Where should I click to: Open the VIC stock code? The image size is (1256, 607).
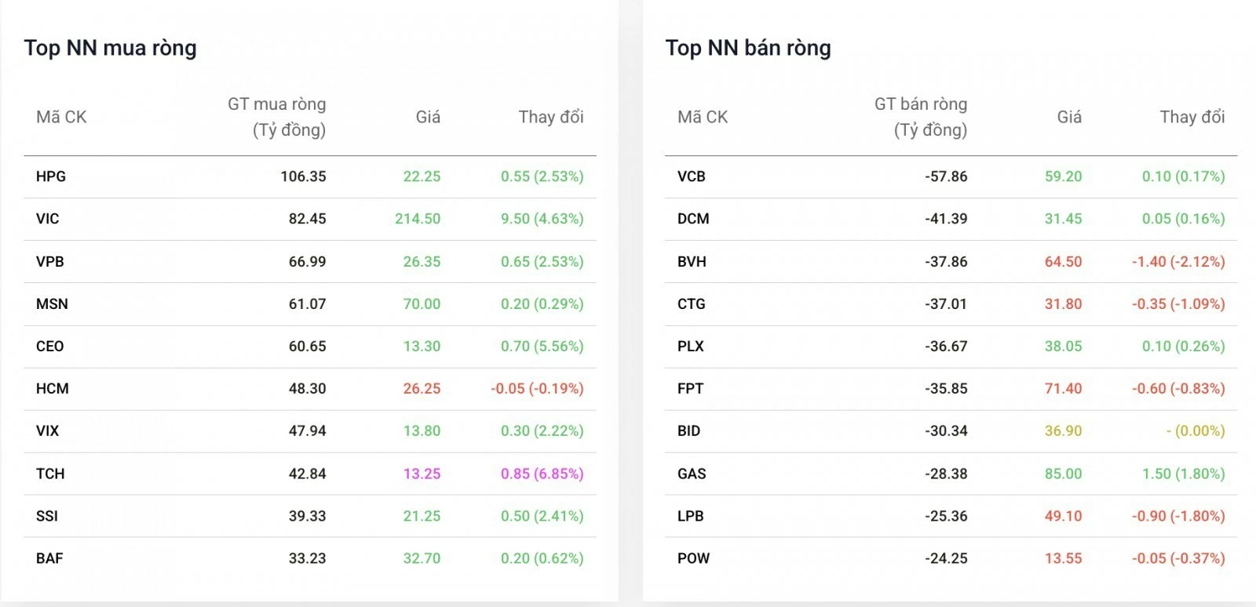tap(48, 219)
